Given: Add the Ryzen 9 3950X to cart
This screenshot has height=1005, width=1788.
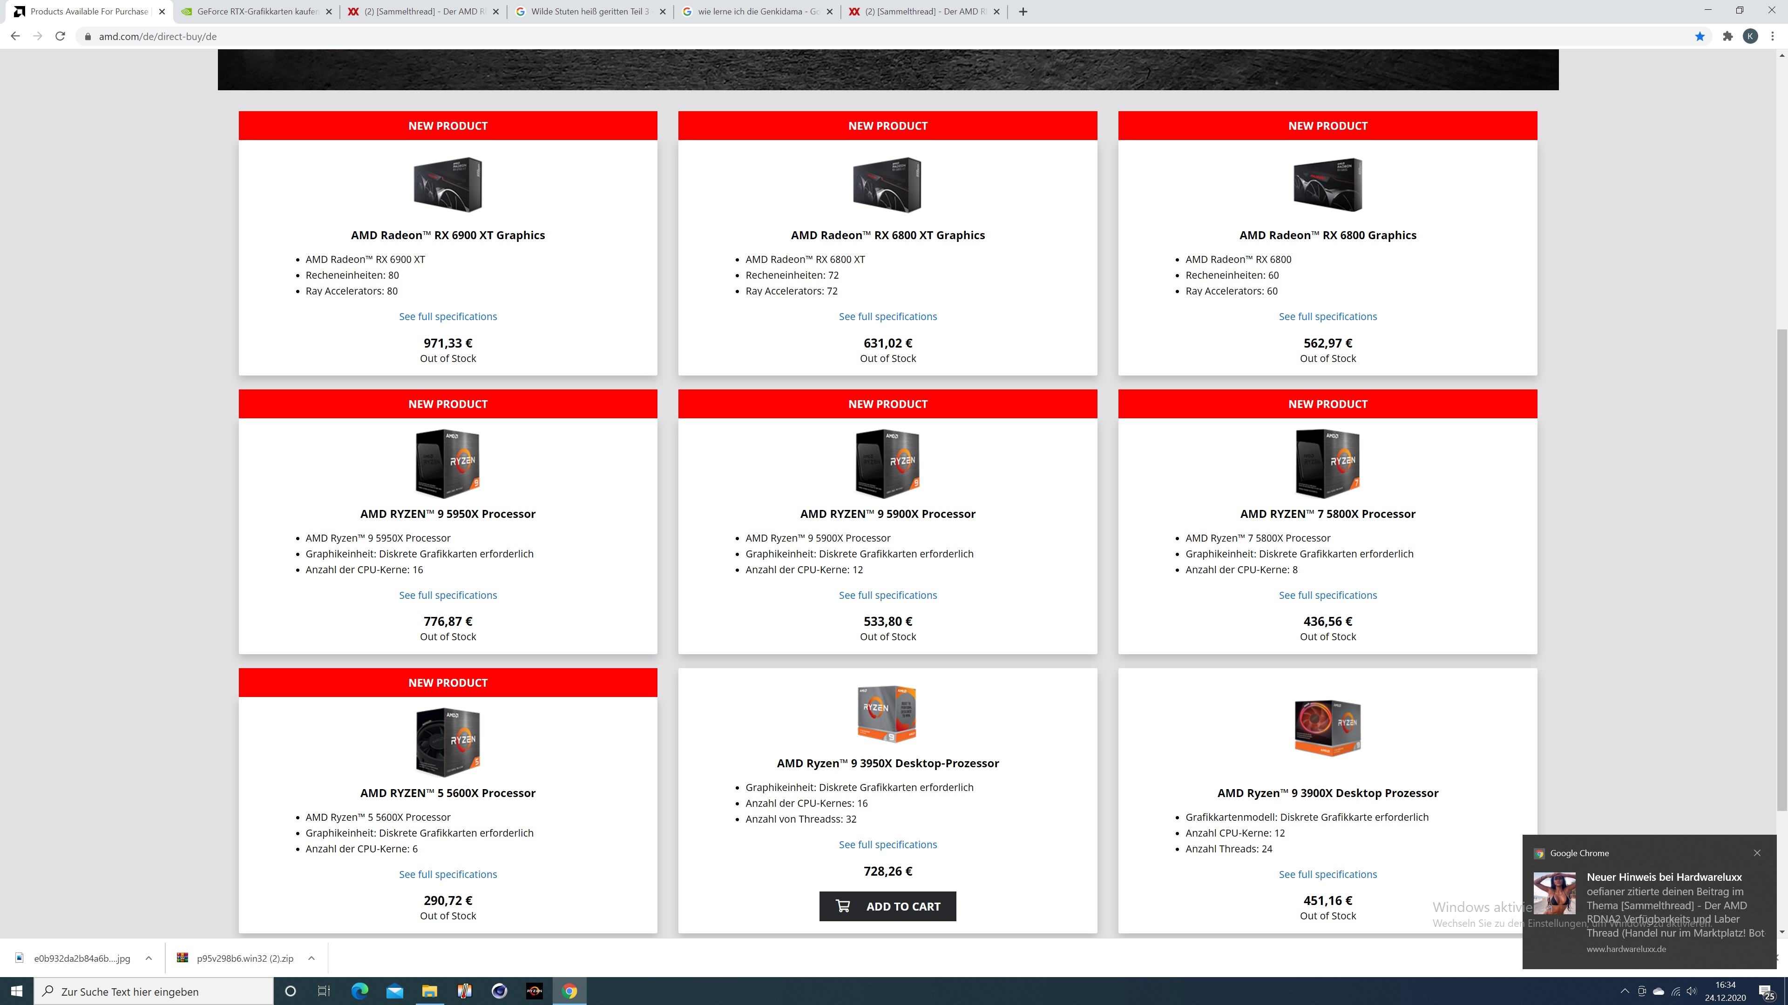Looking at the screenshot, I should coord(888,906).
